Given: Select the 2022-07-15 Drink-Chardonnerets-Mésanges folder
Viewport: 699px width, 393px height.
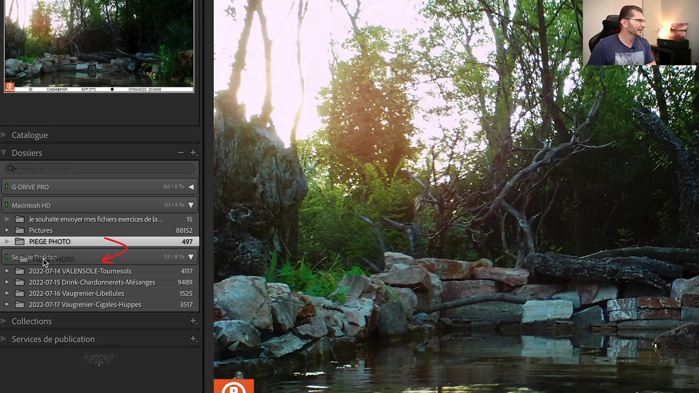Looking at the screenshot, I should (92, 282).
